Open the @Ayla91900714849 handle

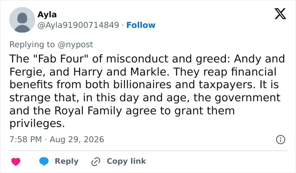78,25
